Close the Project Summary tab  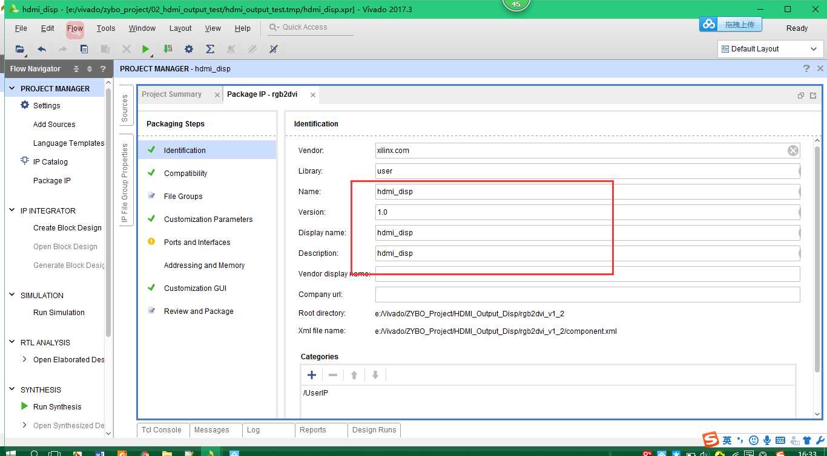click(x=217, y=95)
